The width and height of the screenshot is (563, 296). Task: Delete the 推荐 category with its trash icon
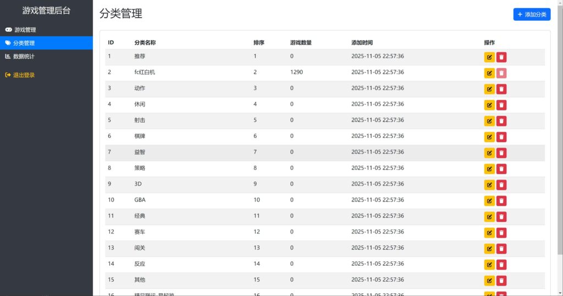(x=501, y=57)
